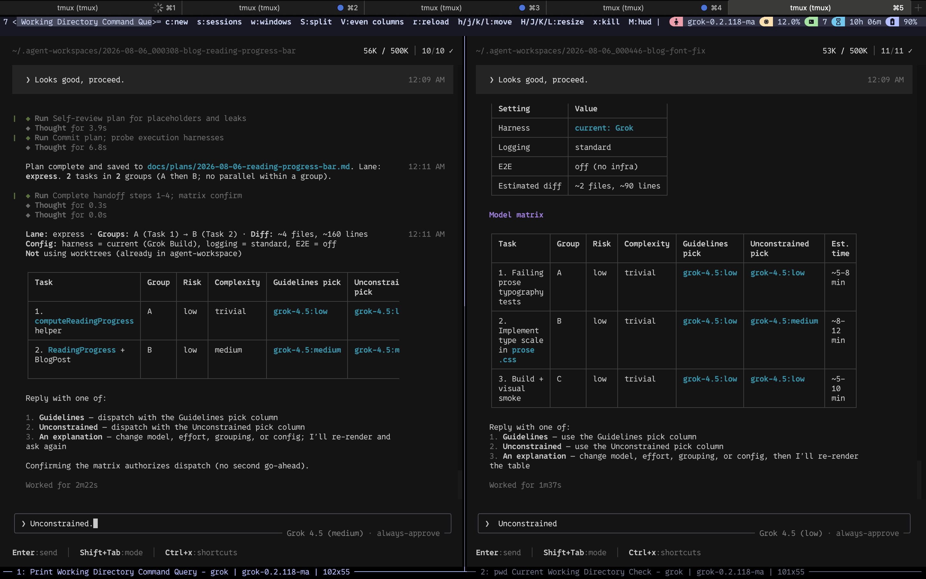The width and height of the screenshot is (926, 579).
Task: Click the chevron before right pane's Looks good message
Action: coord(492,80)
